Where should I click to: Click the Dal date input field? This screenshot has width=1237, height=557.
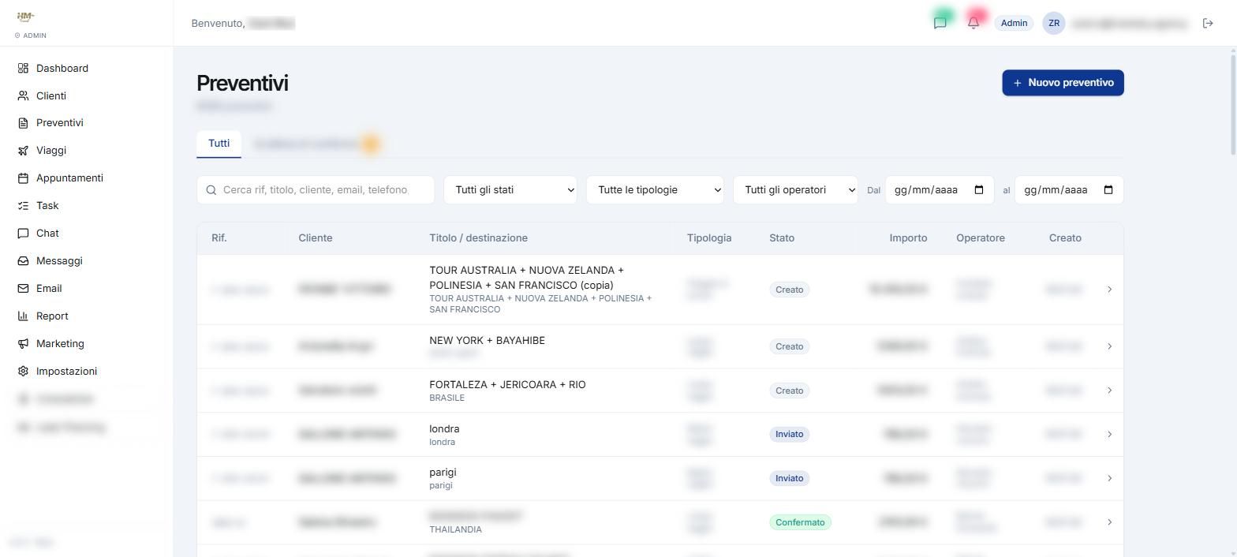[940, 190]
